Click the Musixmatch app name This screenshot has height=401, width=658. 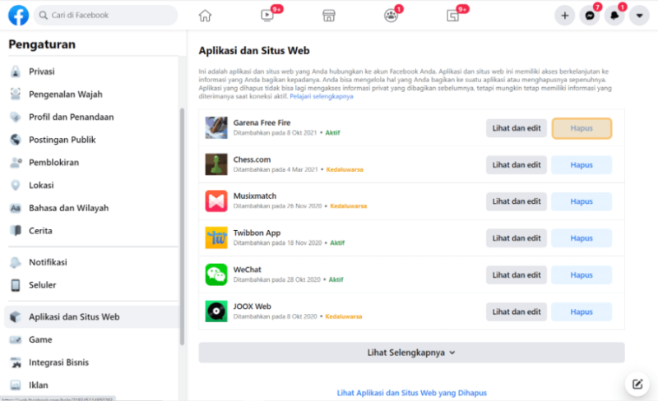255,196
